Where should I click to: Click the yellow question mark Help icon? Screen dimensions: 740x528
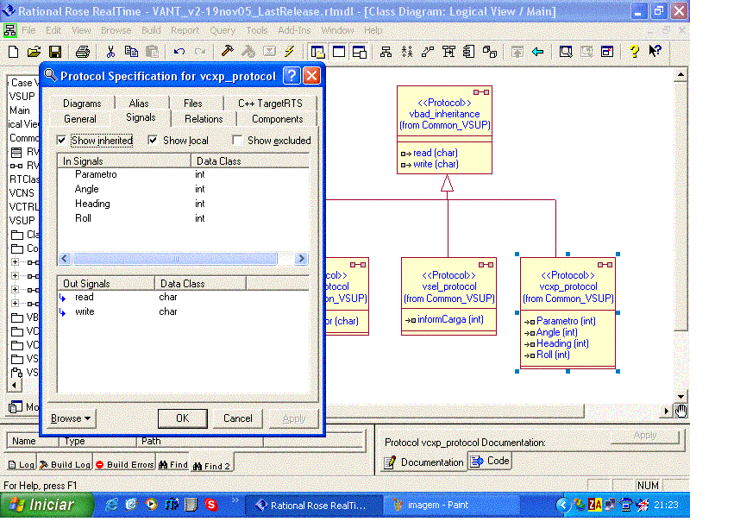coord(634,51)
